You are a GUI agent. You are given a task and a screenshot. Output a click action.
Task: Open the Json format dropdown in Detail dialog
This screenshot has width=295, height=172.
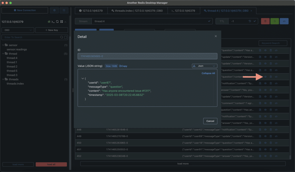(x=204, y=66)
